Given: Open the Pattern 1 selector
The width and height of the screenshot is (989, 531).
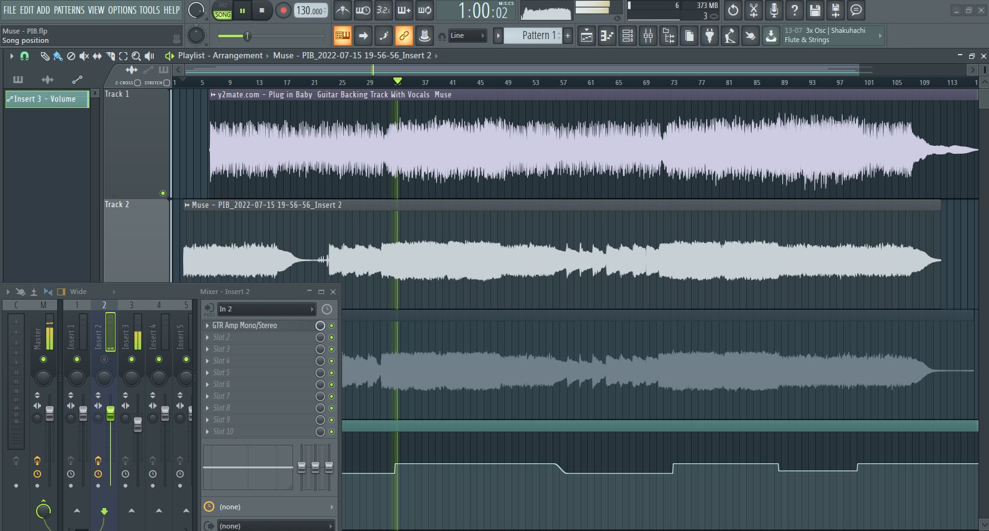Looking at the screenshot, I should click(x=533, y=36).
